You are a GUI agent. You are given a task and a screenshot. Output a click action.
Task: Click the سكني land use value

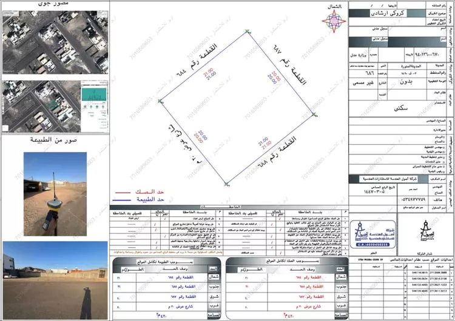401,108
